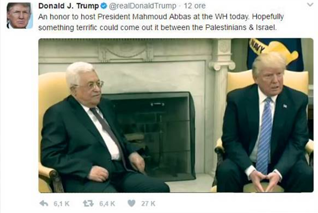This screenshot has height=213, width=318.
Task: Open the profile avatar beside the account name
Action: click(20, 15)
